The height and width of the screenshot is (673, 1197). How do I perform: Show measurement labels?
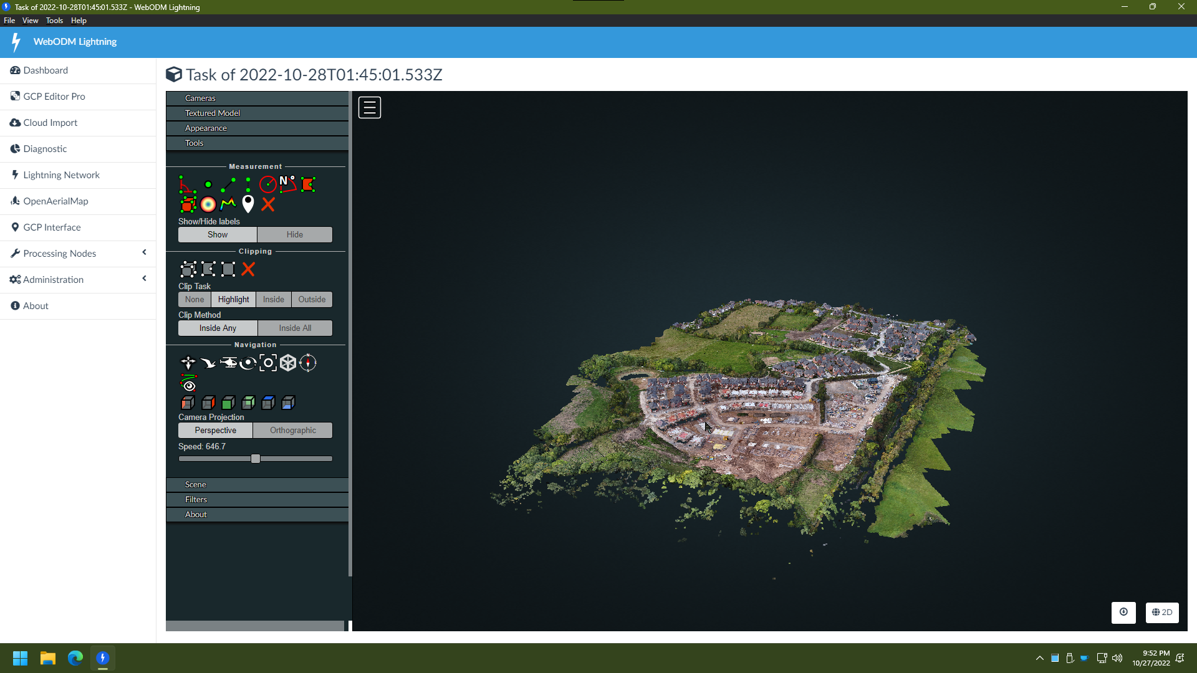216,234
